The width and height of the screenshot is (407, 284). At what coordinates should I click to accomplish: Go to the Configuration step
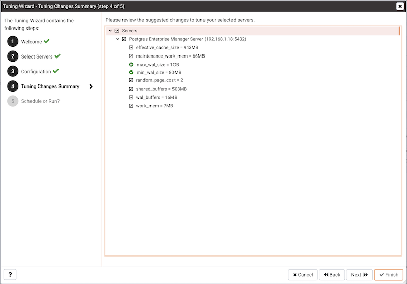(x=36, y=71)
